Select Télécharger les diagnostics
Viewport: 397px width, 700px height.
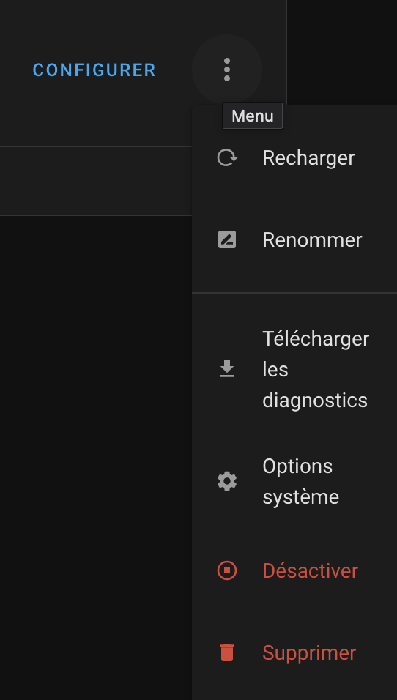click(294, 369)
